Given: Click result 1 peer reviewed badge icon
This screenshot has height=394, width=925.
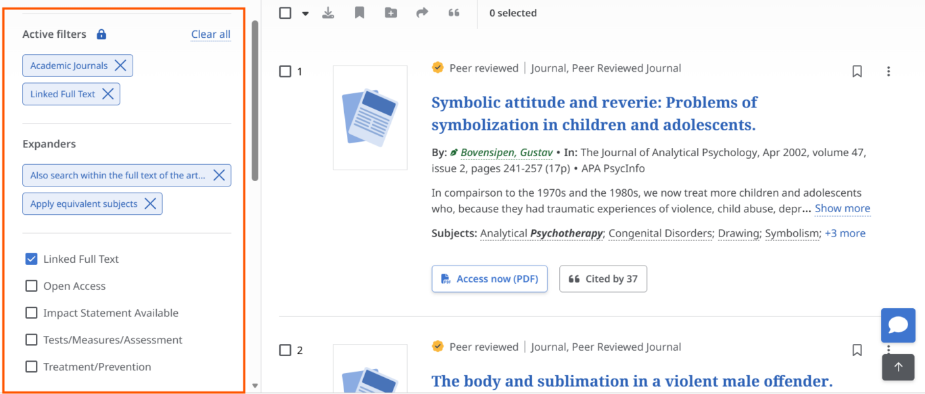Looking at the screenshot, I should pos(437,68).
